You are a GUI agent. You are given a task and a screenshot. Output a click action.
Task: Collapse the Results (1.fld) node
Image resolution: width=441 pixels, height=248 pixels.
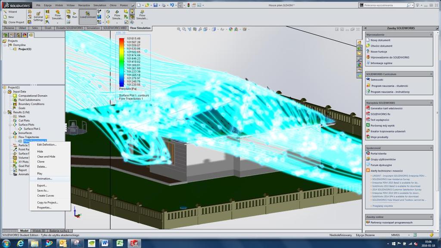5,112
